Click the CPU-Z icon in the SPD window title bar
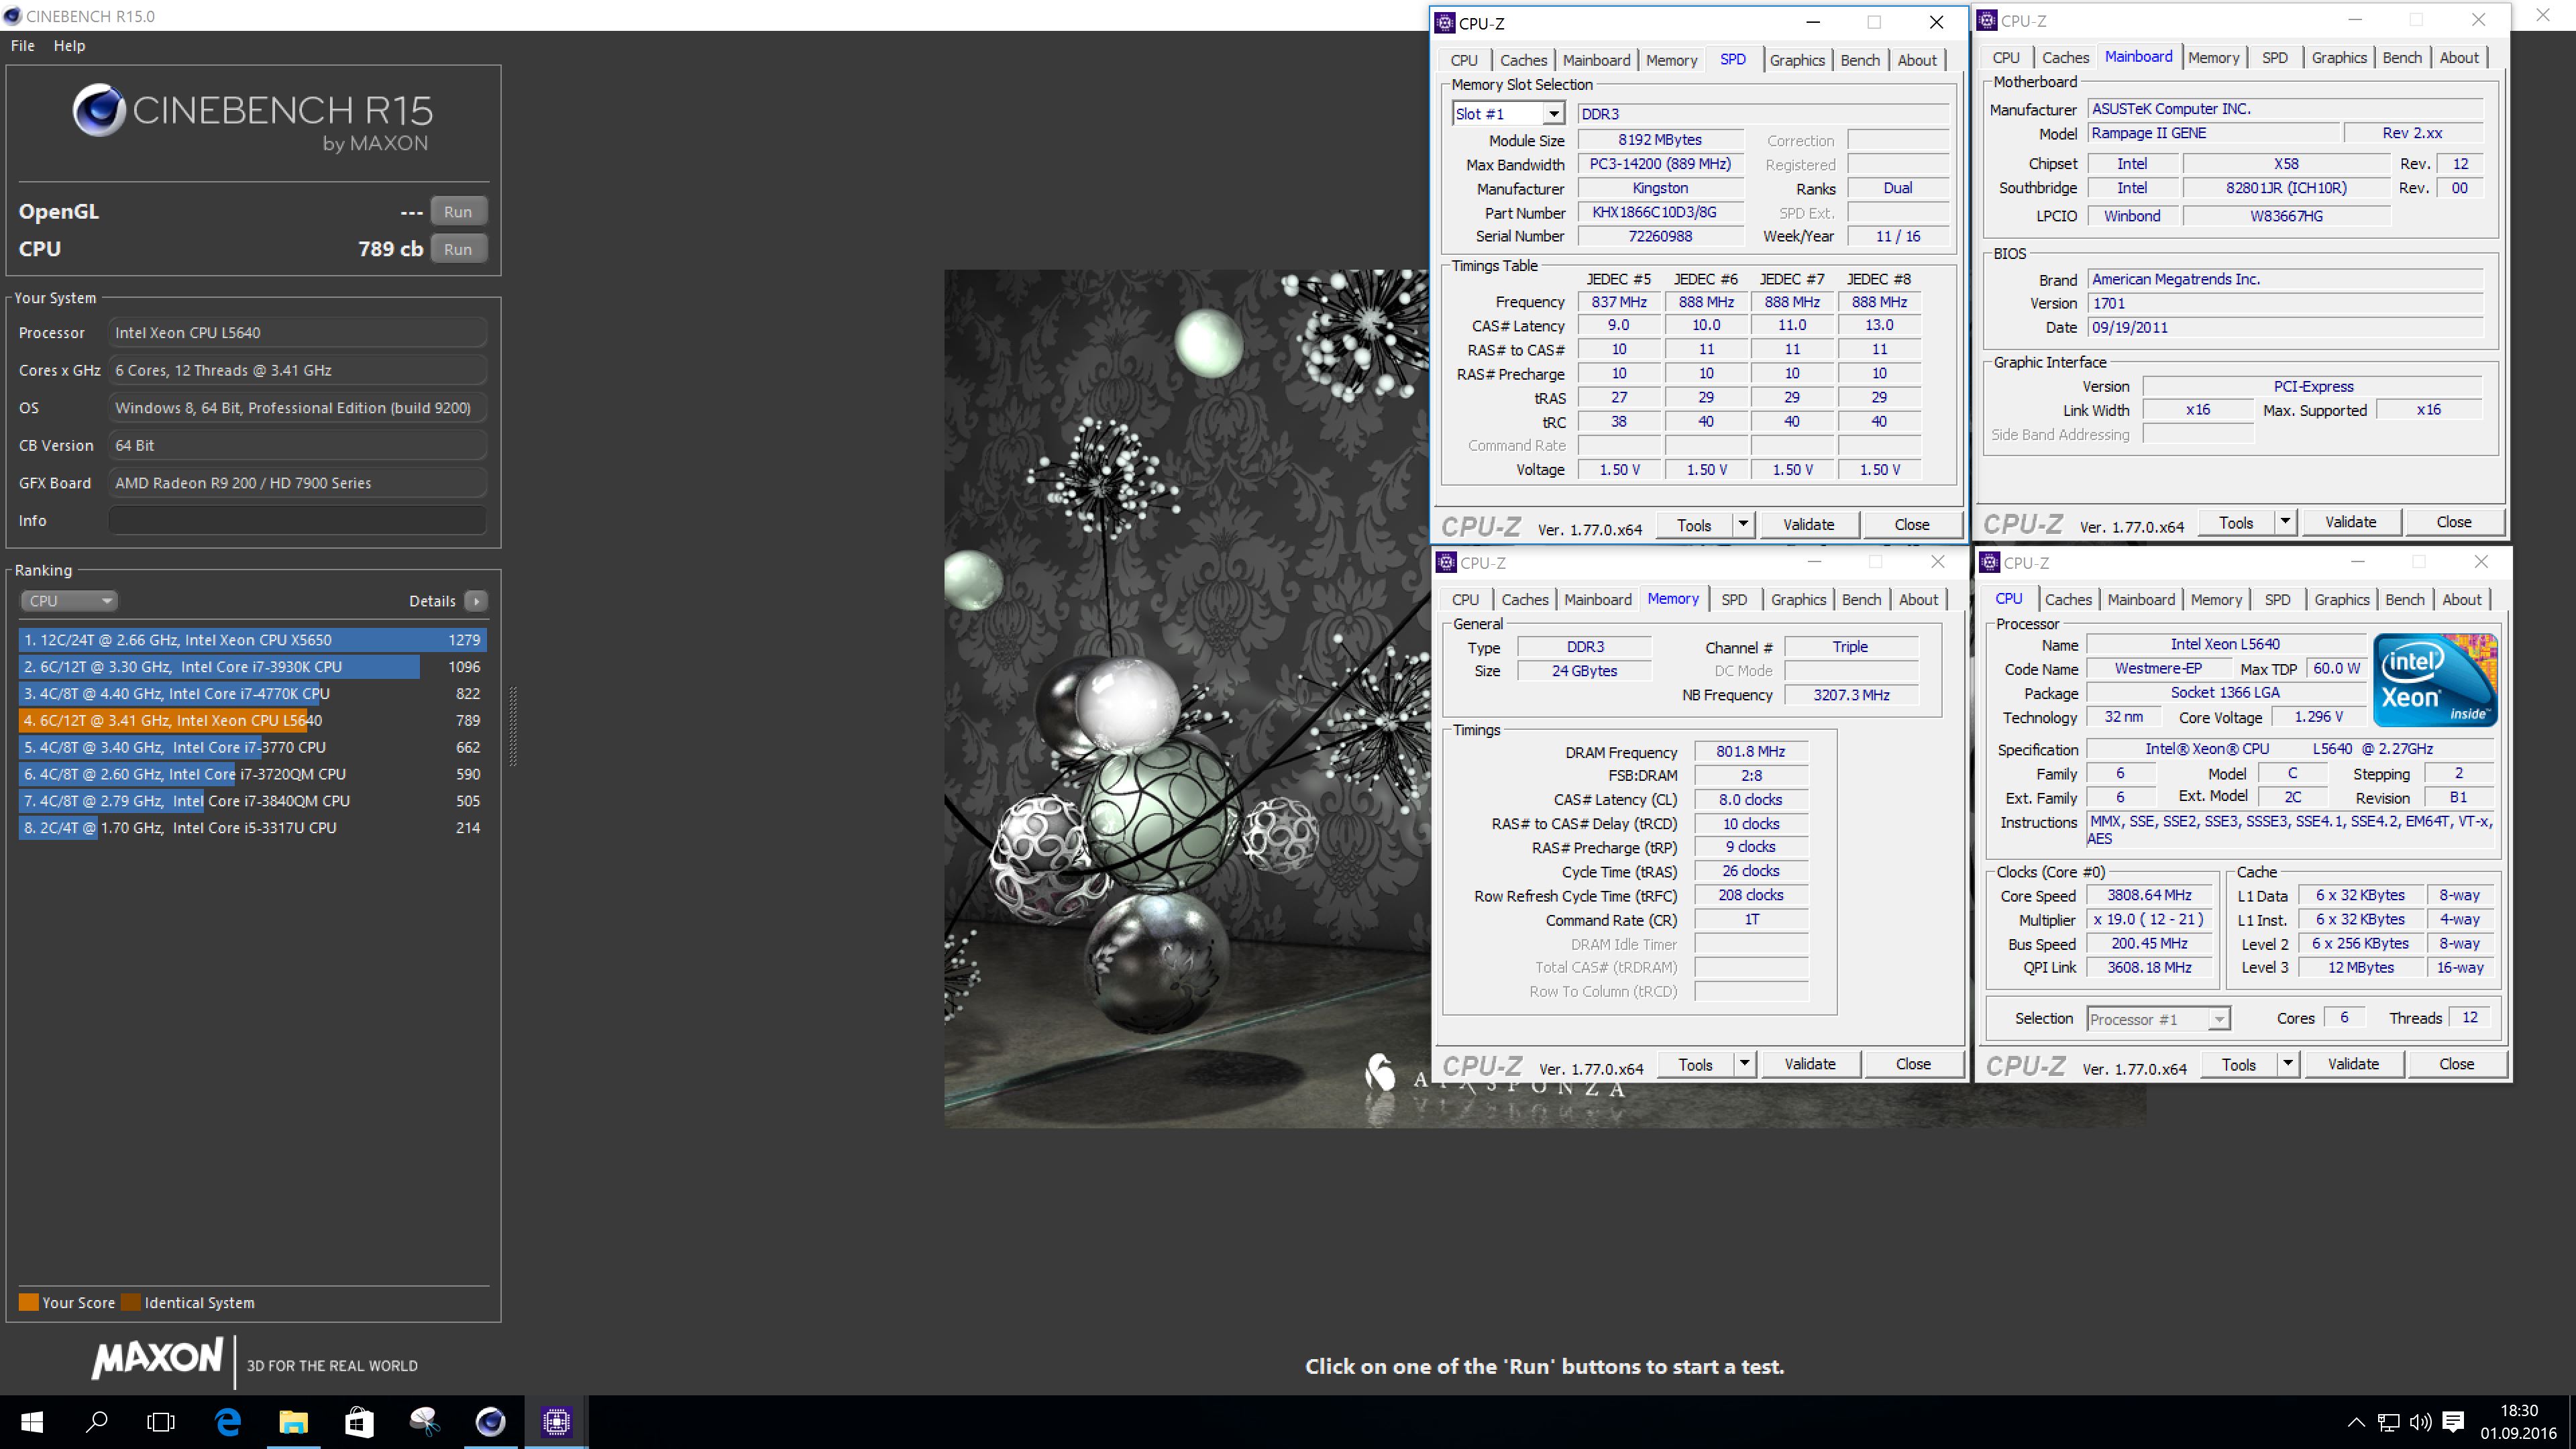Screen dimensions: 2576x1449 [1445, 23]
